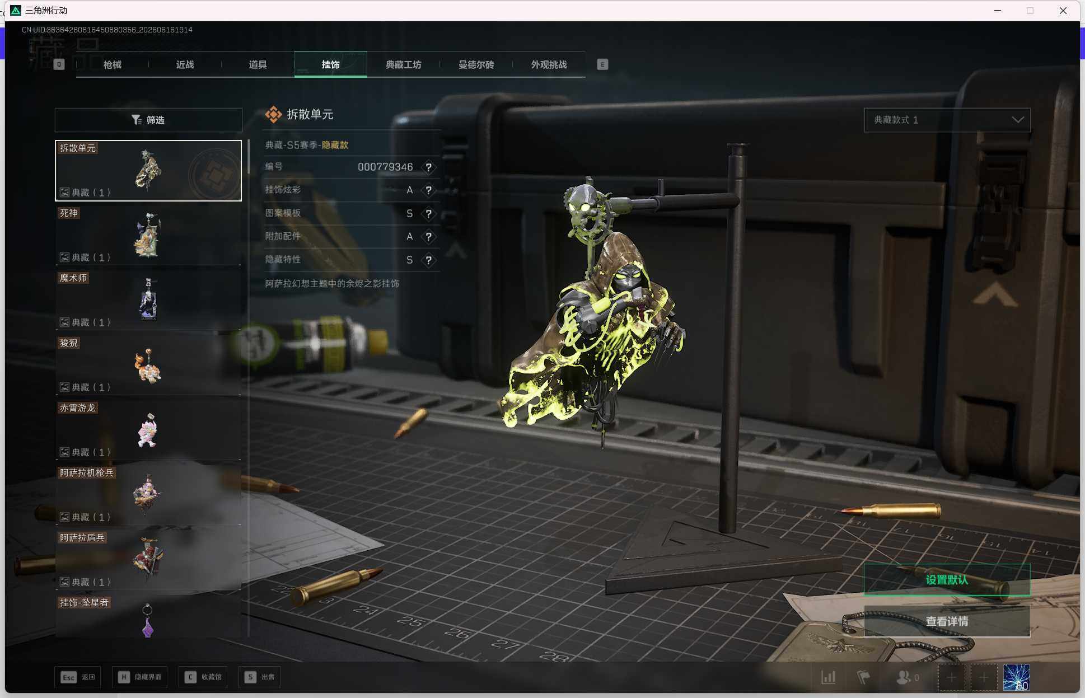Click the 隐藏特性 attribute label

click(x=283, y=260)
